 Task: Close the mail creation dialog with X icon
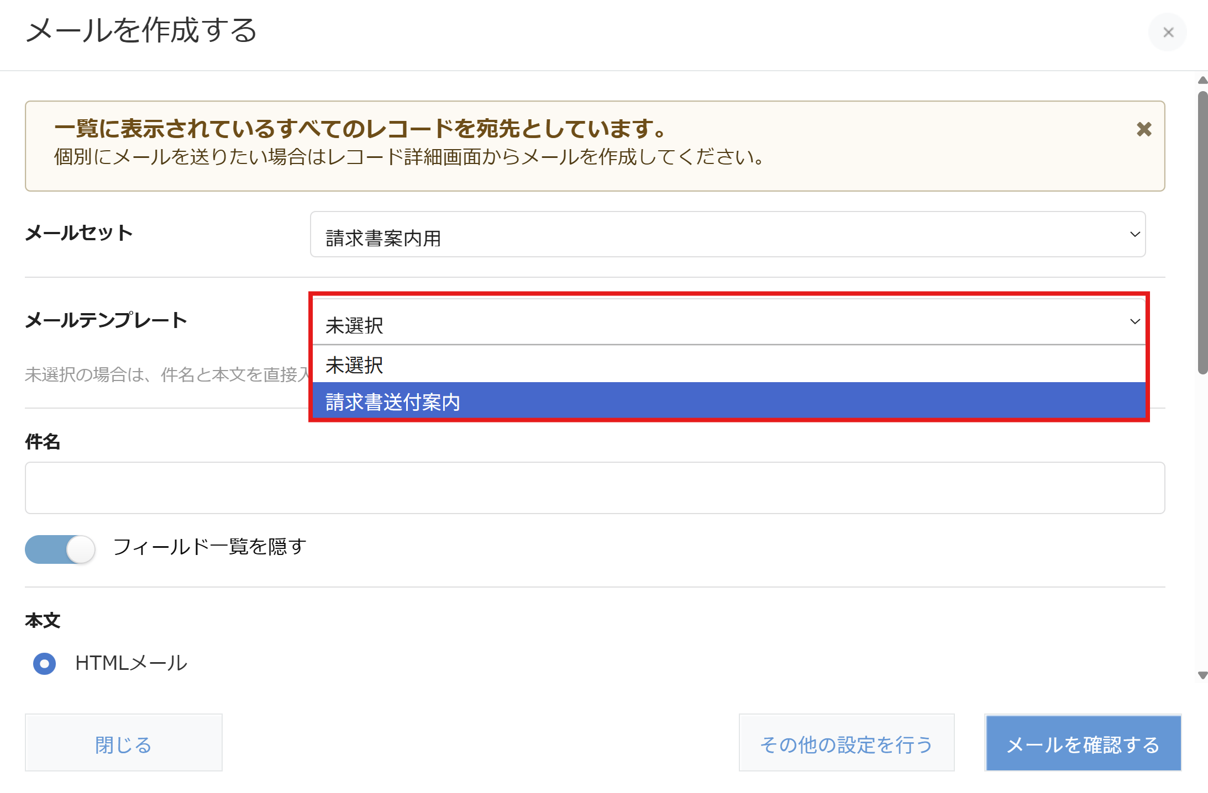point(1168,33)
